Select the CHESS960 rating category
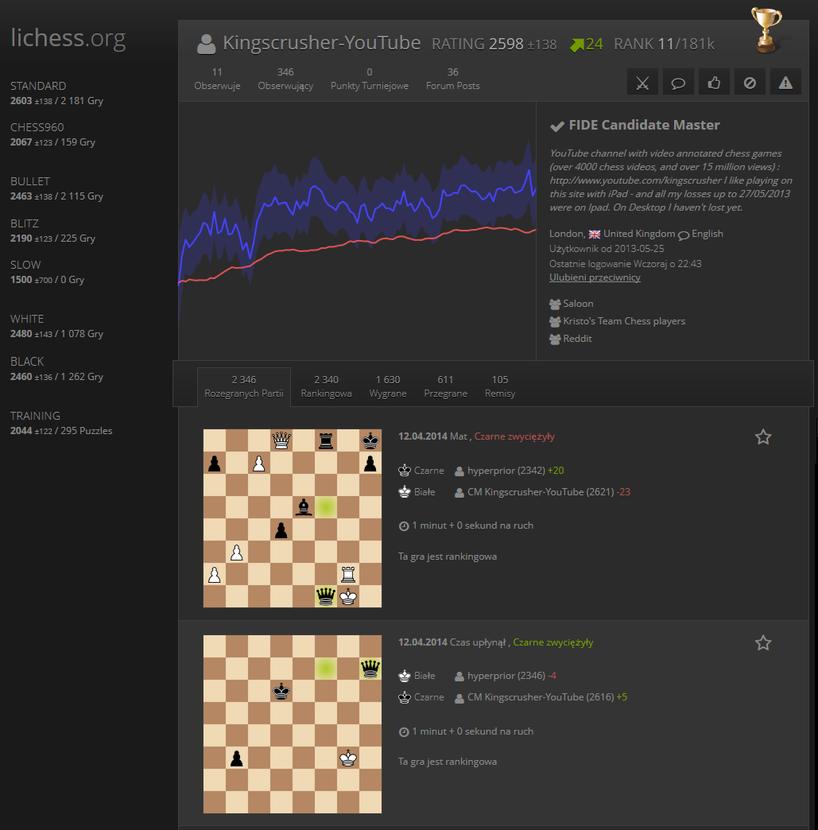The height and width of the screenshot is (830, 818). point(53,134)
